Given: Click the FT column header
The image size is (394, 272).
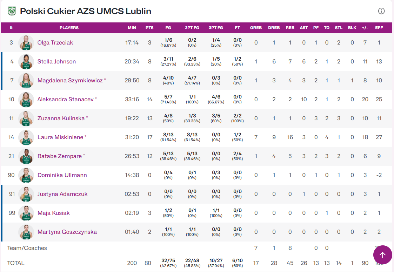Looking at the screenshot, I should 237,28.
